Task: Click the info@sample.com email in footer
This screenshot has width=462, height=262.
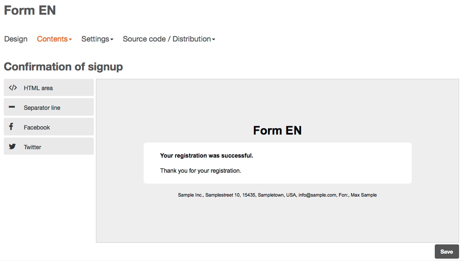Action: pyautogui.click(x=317, y=195)
